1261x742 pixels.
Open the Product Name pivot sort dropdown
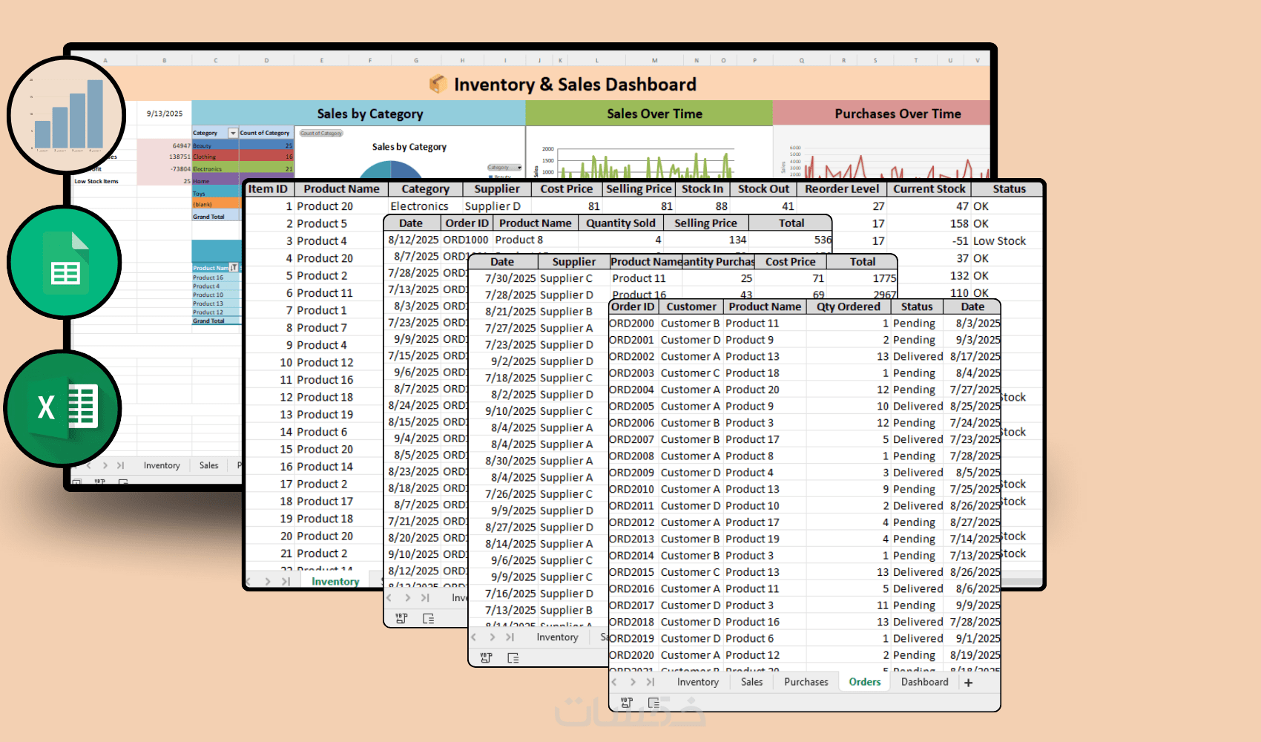click(234, 268)
